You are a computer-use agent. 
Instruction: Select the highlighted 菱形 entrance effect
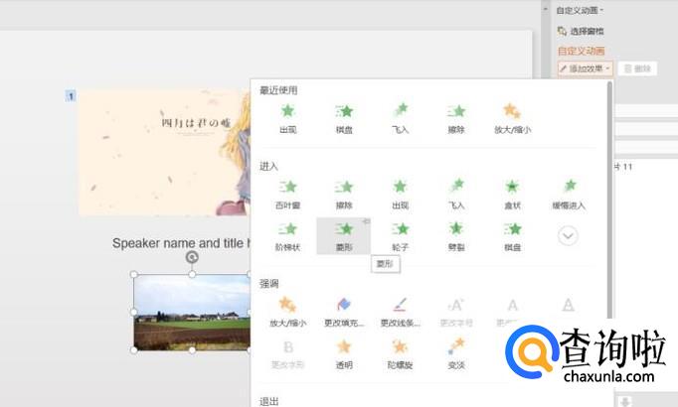tap(344, 236)
